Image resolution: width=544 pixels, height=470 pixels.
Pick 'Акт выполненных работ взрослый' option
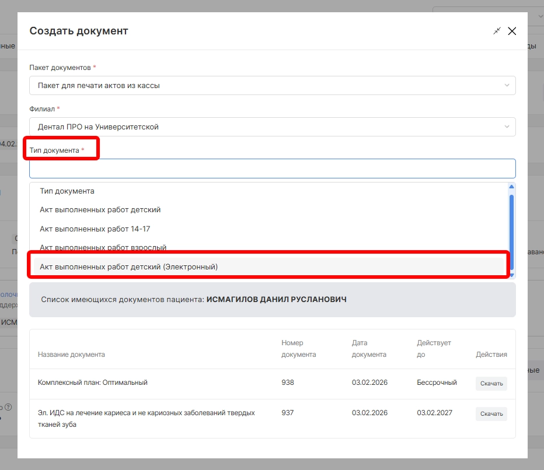click(x=103, y=248)
